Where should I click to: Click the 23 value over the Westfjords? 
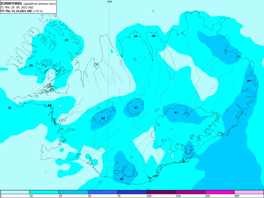pos(67,40)
